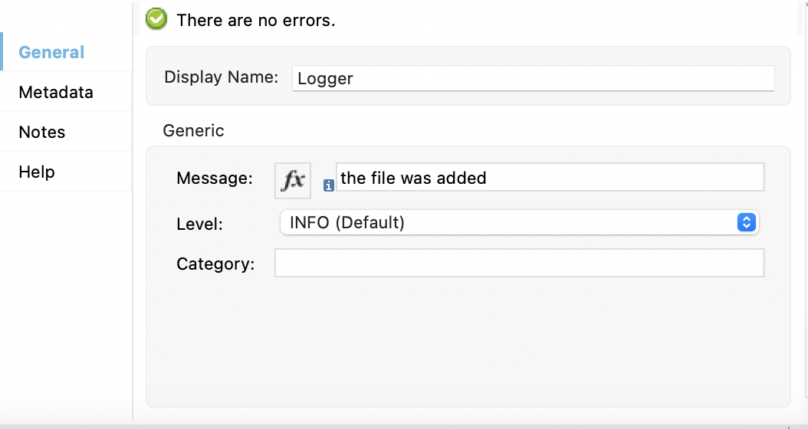This screenshot has width=808, height=429.
Task: Click the 'Level:' label
Action: (x=199, y=224)
